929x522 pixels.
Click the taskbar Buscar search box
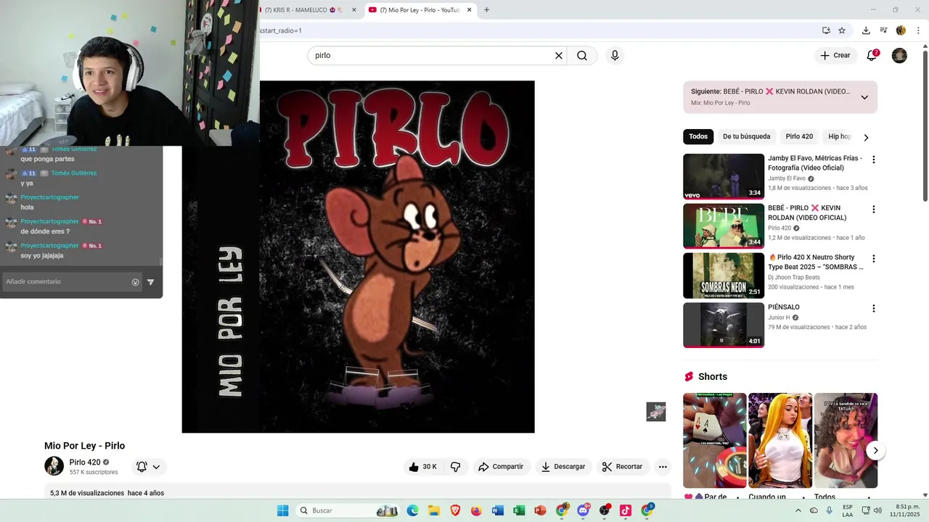pos(348,510)
